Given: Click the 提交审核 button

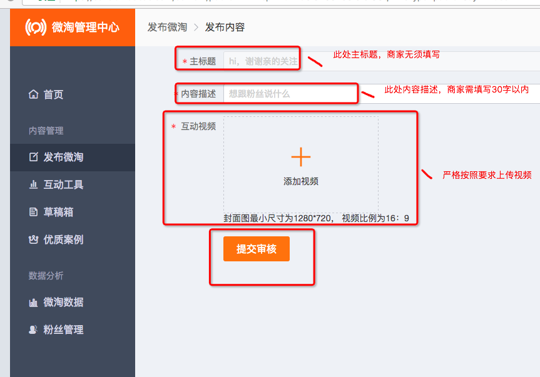Looking at the screenshot, I should [256, 249].
